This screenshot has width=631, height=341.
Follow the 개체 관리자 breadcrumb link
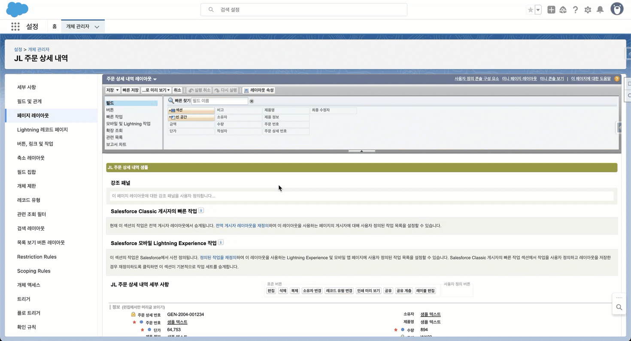tap(39, 50)
